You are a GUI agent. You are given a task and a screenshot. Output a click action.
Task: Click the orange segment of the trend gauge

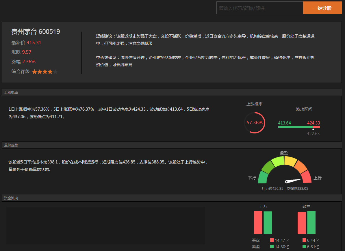tap(301, 166)
